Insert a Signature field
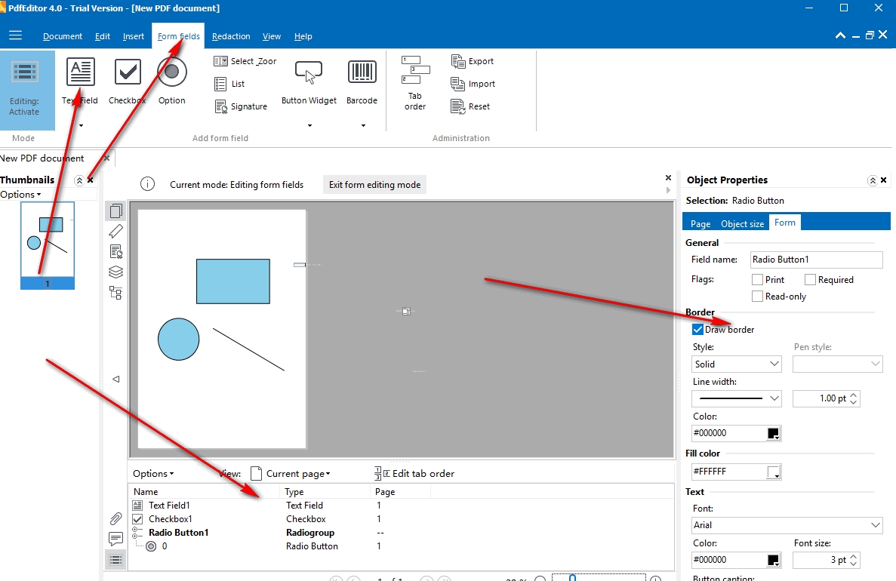 point(241,106)
